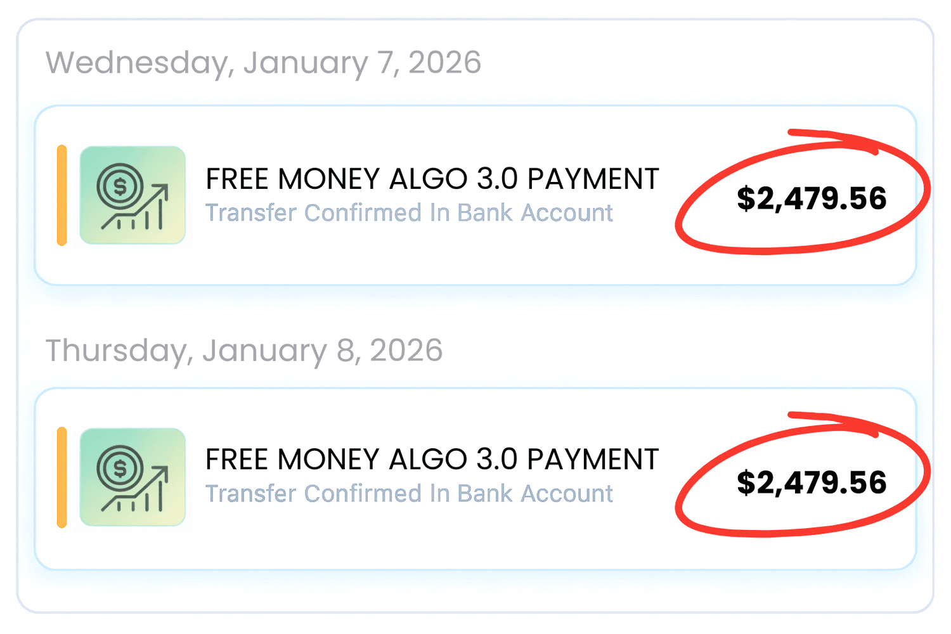Click the orange vertical unread indicator on Thursday's payment
Image resolution: width=951 pixels, height=634 pixels.
pyautogui.click(x=62, y=475)
